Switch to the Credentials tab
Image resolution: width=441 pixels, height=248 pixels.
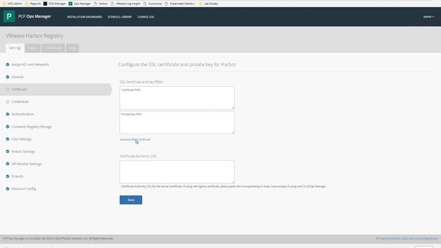pyautogui.click(x=53, y=48)
